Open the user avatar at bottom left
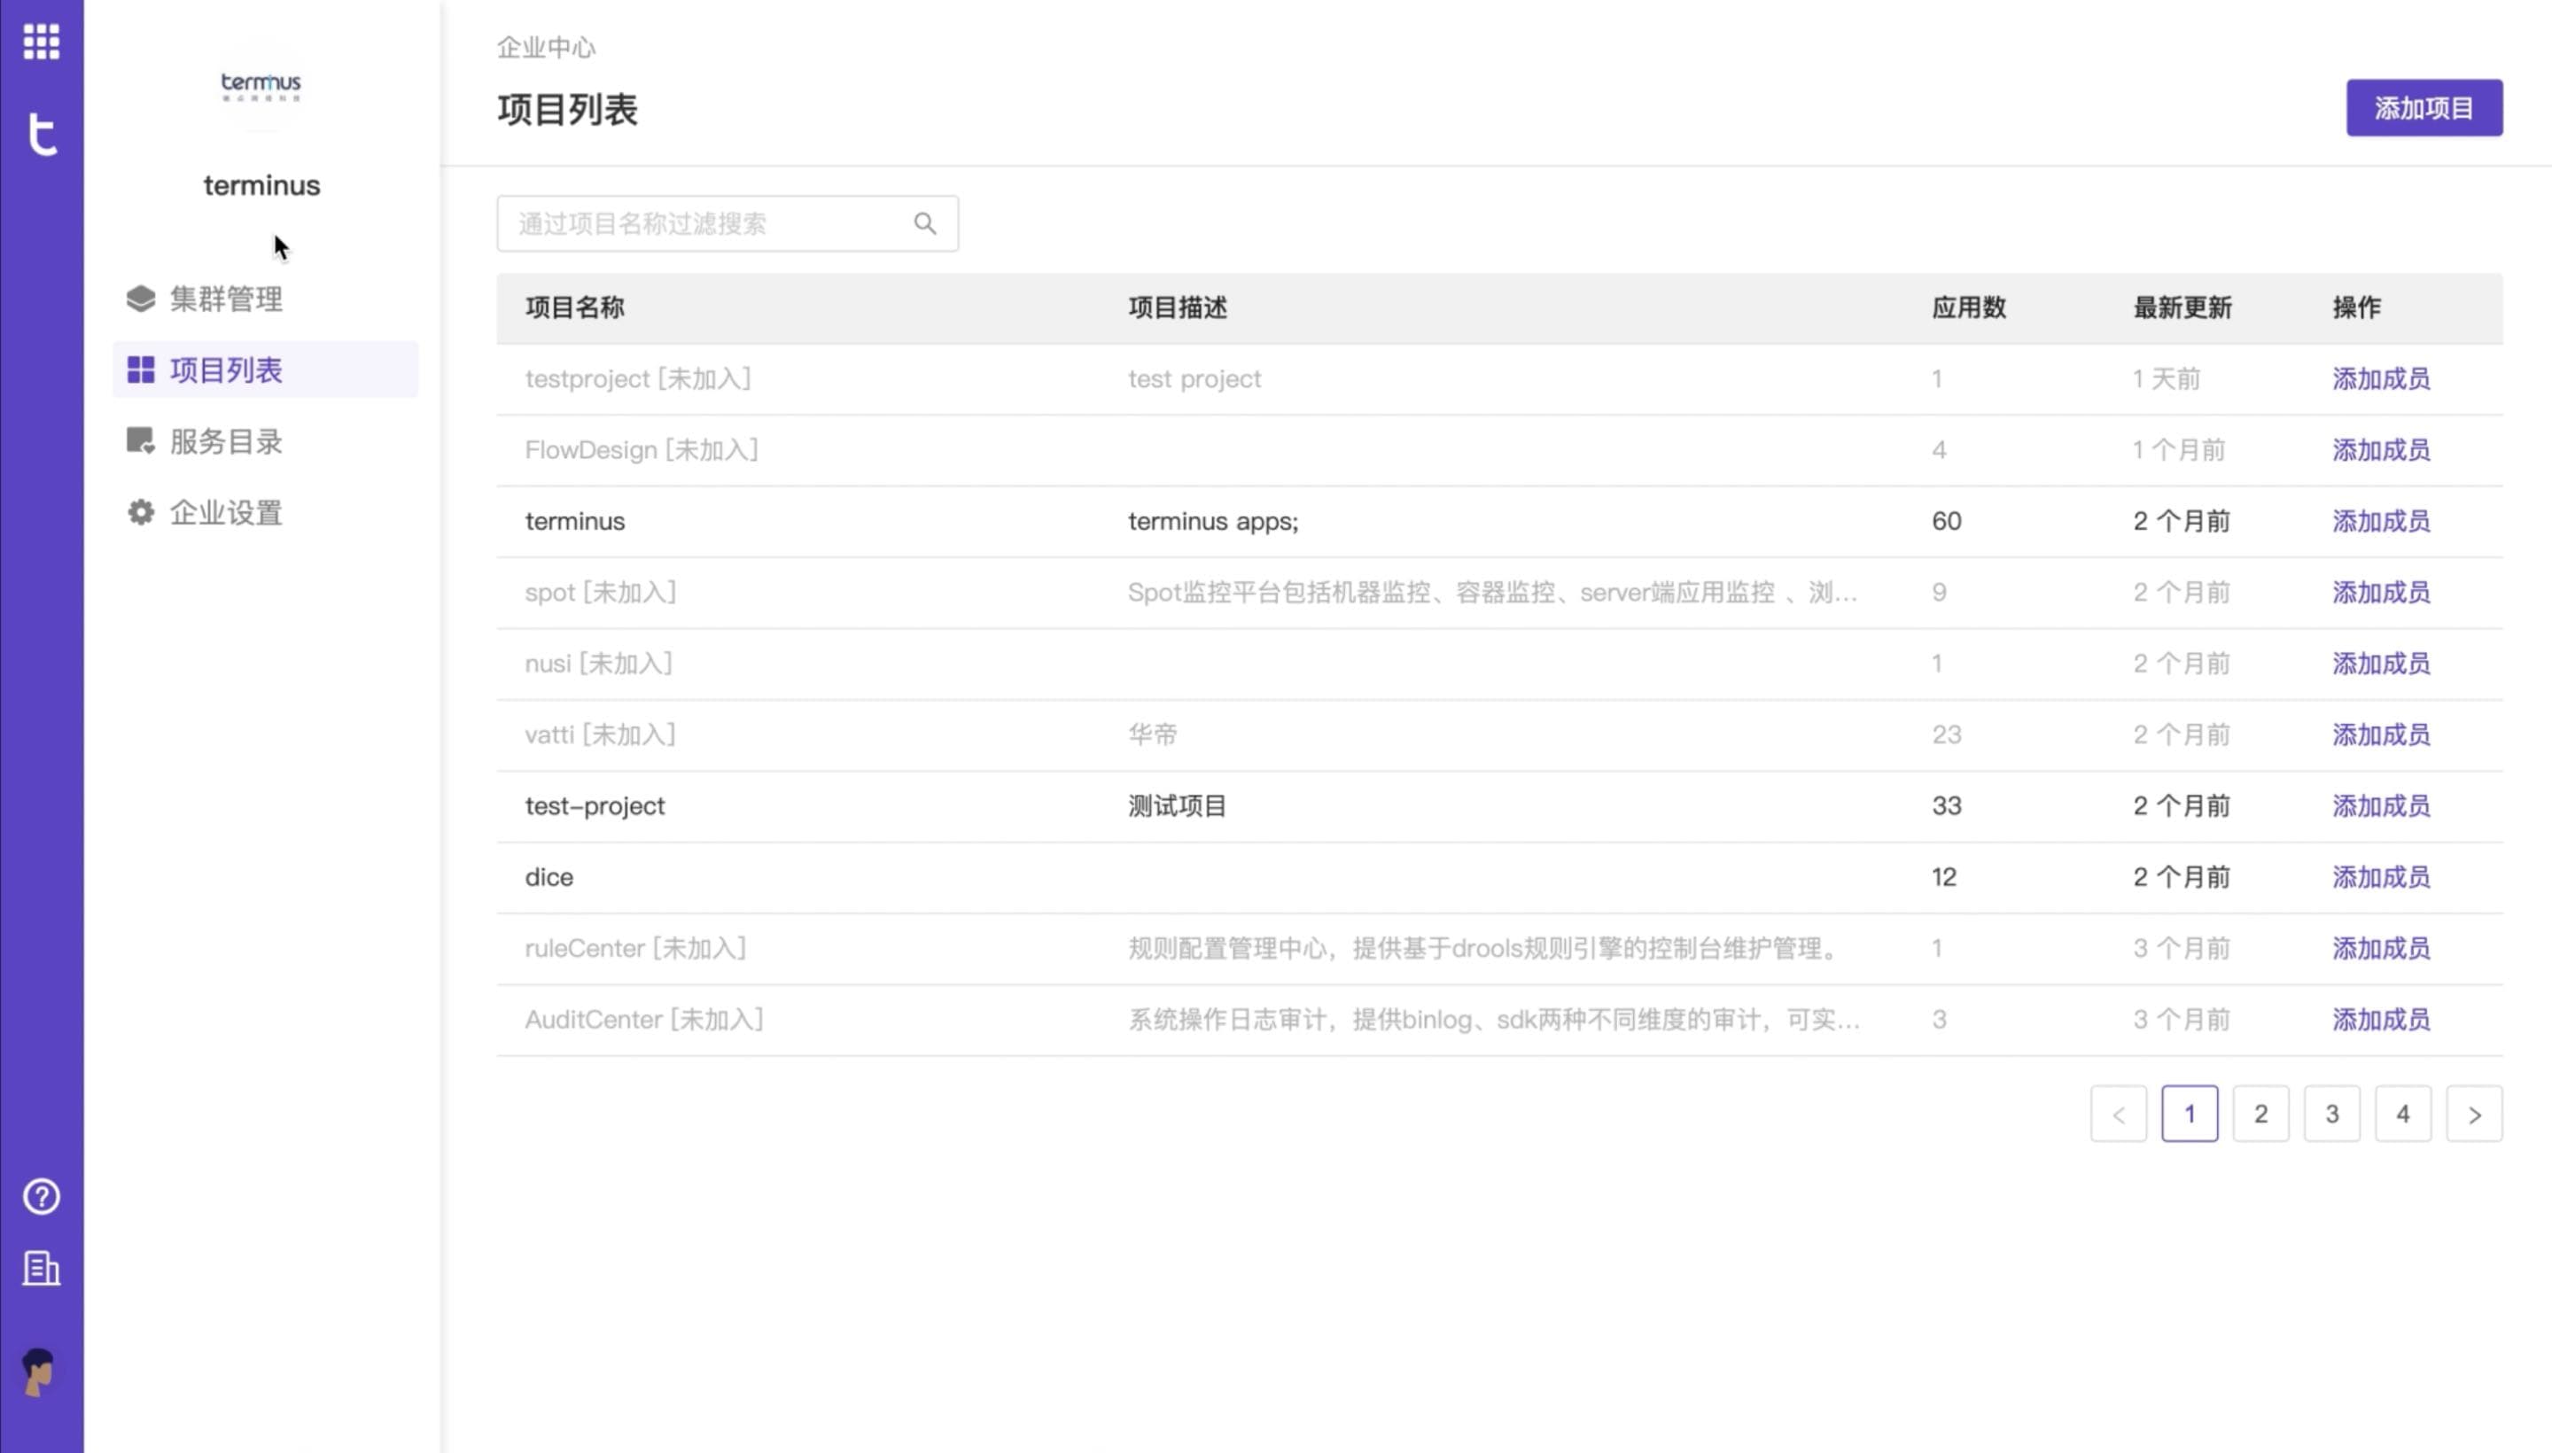Screen dimensions: 2552x1453 click(40, 1371)
